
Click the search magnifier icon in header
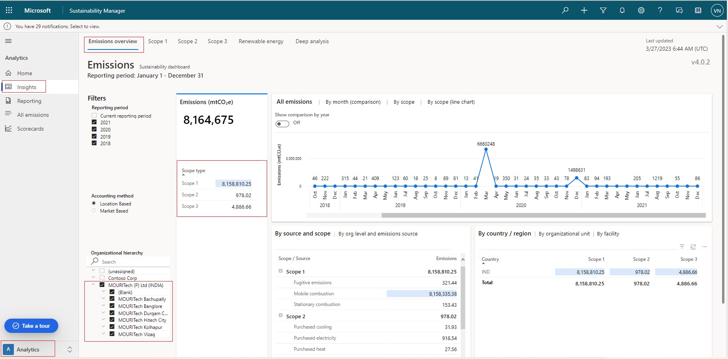[x=565, y=10]
